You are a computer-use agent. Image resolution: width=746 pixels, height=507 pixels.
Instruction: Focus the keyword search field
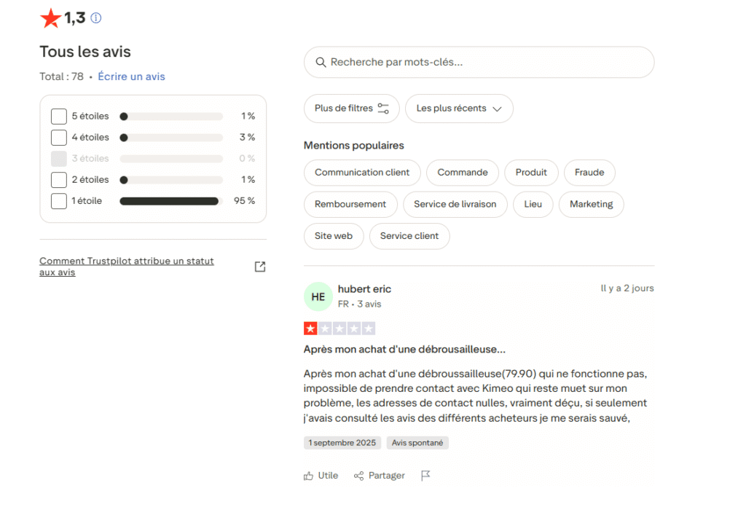(488, 63)
